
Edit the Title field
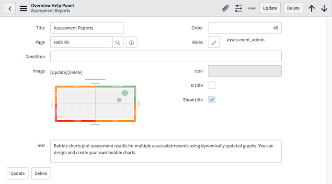pos(87,28)
